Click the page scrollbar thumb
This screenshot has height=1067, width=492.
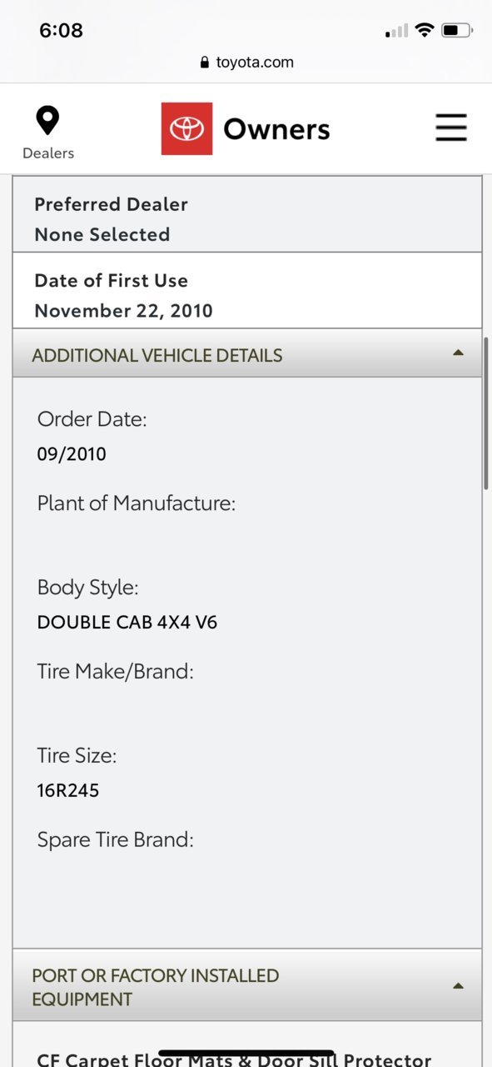tap(486, 413)
